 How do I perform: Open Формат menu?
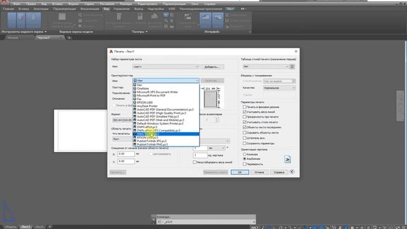[x=74, y=4]
